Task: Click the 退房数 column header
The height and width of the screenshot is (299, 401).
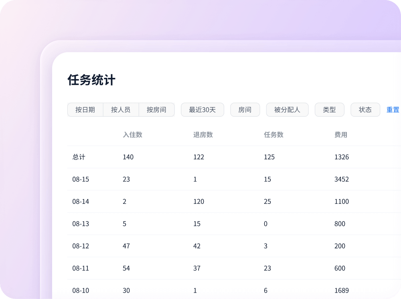Action: click(x=203, y=135)
